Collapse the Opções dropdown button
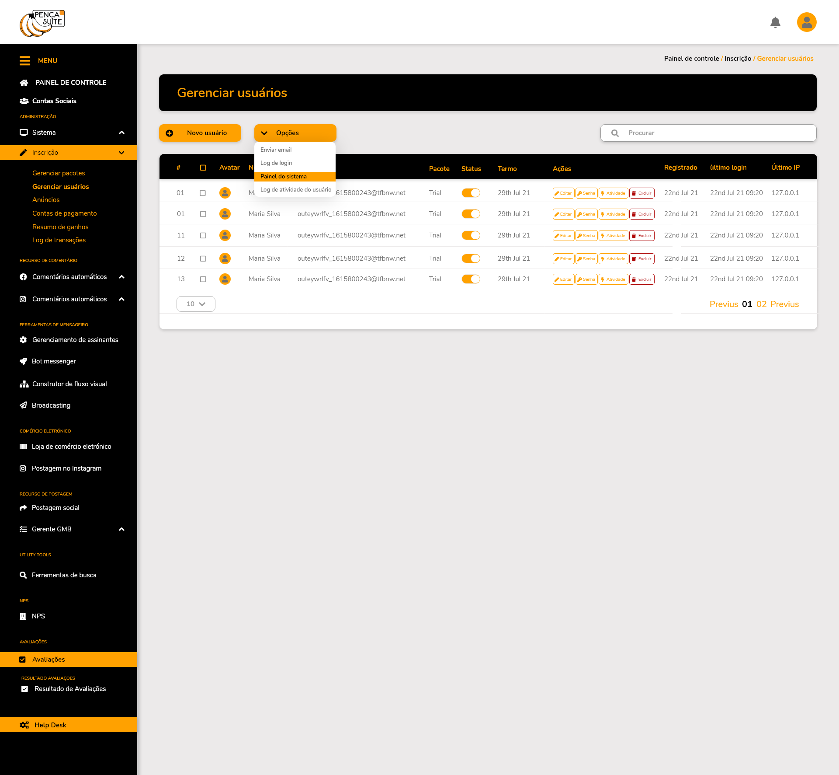This screenshot has height=775, width=839. point(295,133)
